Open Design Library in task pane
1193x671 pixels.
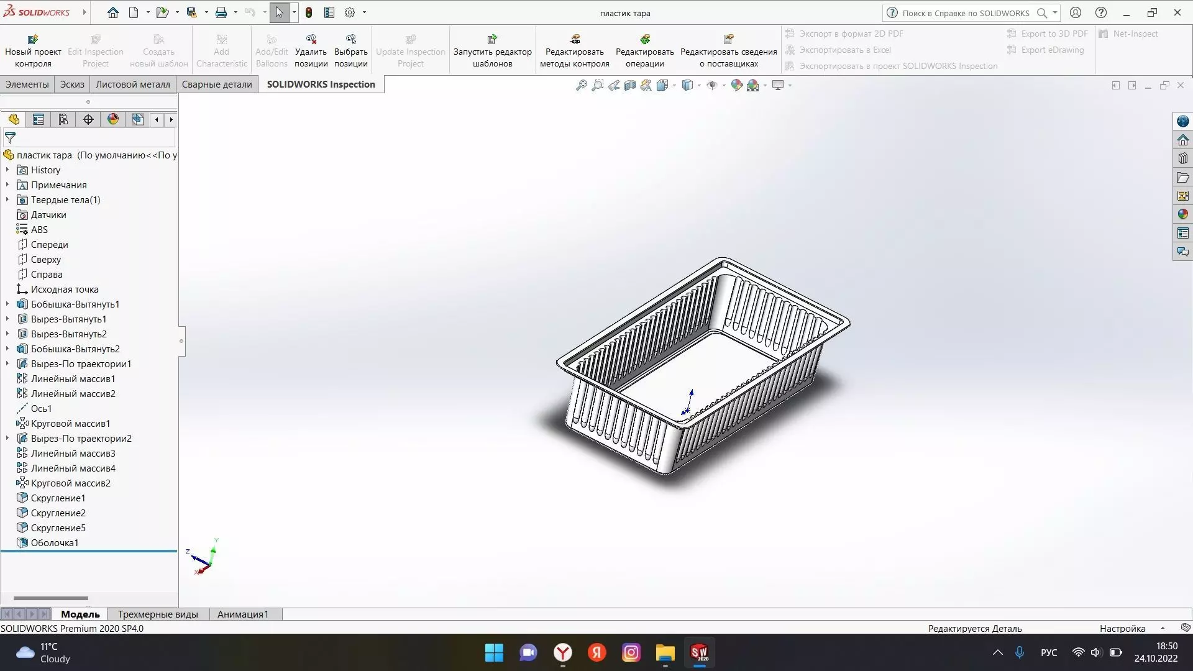pos(1182,158)
